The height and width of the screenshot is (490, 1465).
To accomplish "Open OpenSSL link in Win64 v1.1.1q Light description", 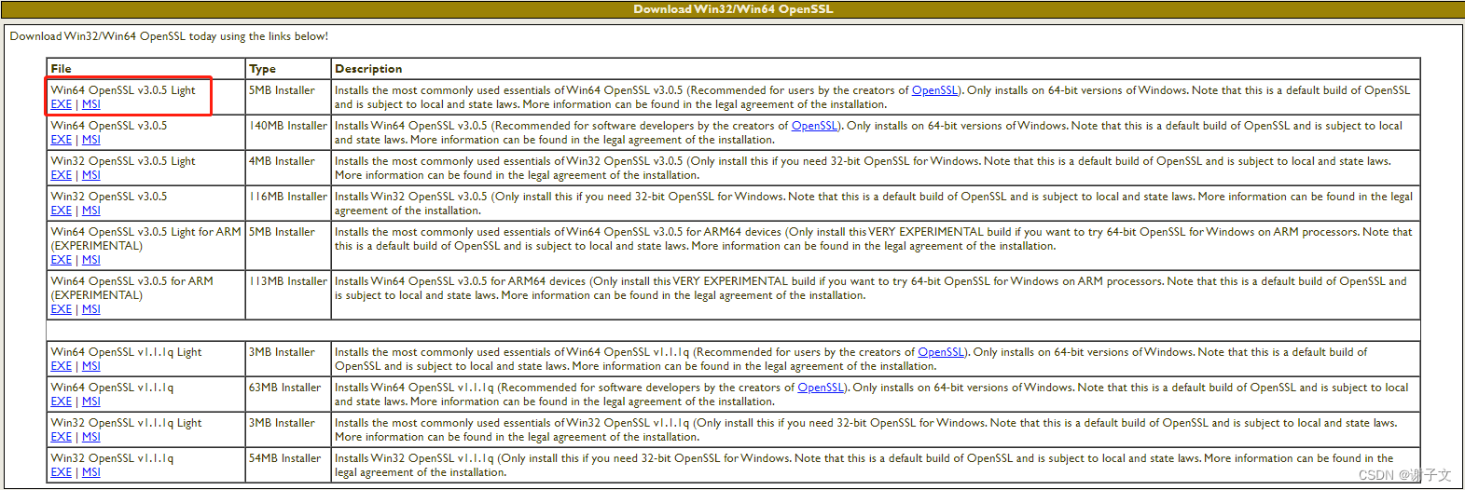I will click(x=942, y=352).
